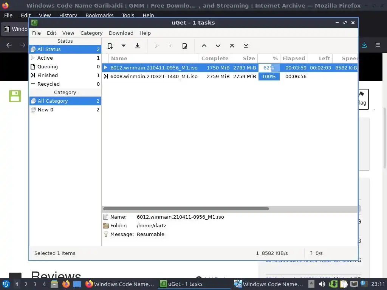Select All Category in category list
Image resolution: width=387 pixels, height=290 pixels.
pos(65,101)
